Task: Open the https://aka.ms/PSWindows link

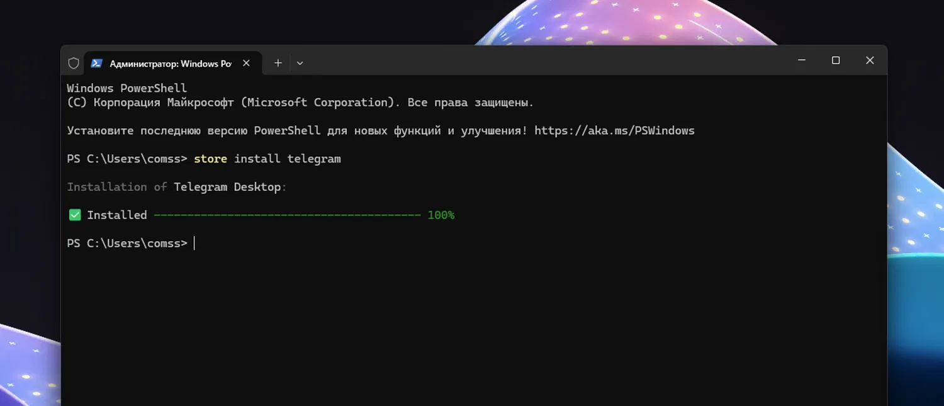Action: [614, 131]
